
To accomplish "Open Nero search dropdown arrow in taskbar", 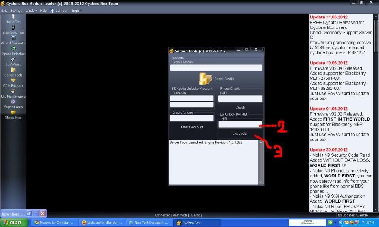I will pyautogui.click(x=335, y=223).
